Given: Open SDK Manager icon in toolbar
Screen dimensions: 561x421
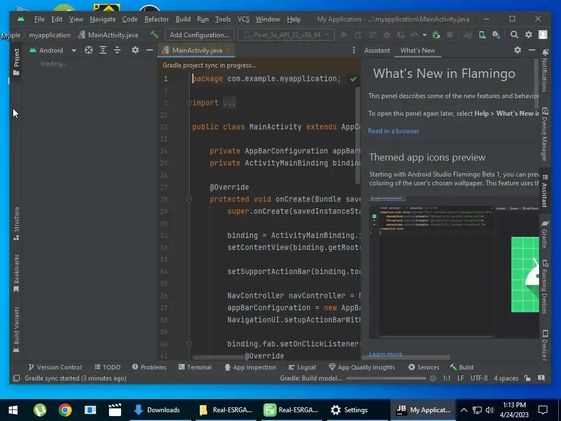Looking at the screenshot, I should point(496,35).
